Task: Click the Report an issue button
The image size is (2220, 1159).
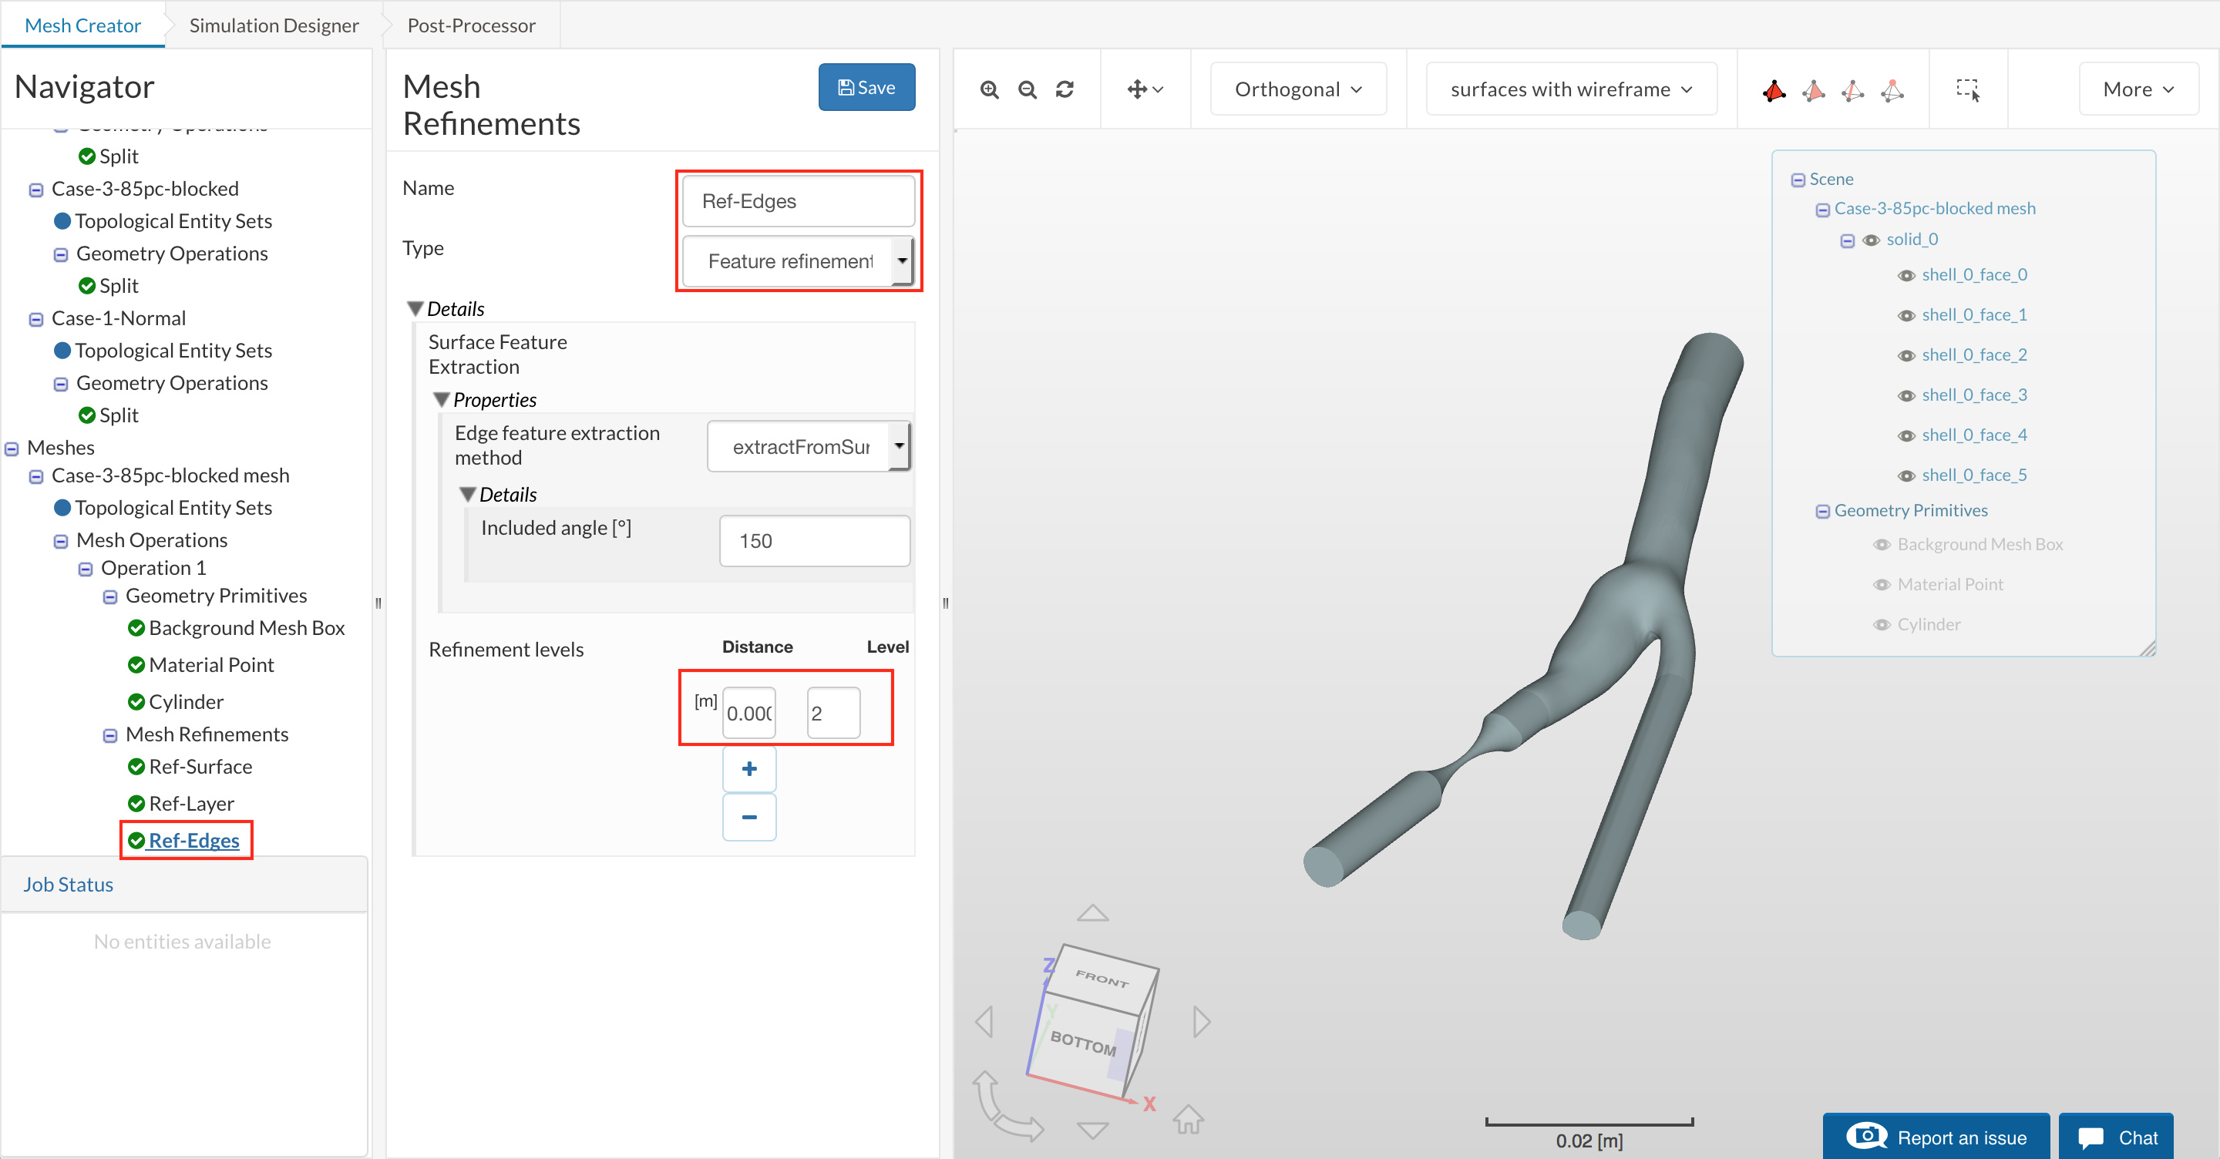Action: (1936, 1137)
